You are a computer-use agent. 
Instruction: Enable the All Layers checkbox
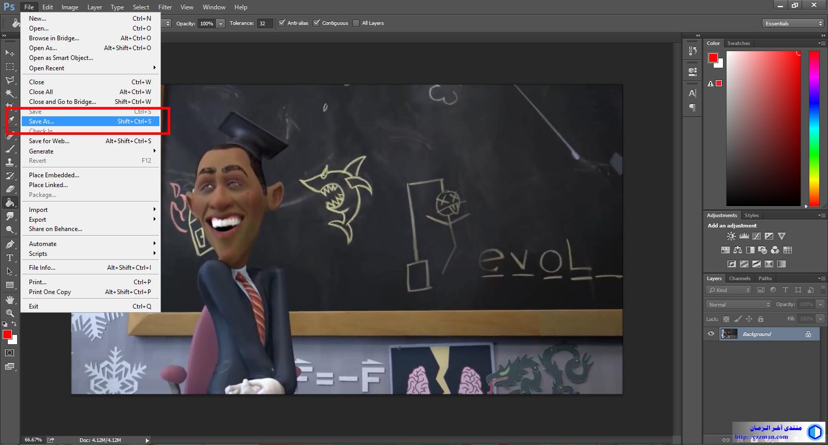(356, 23)
